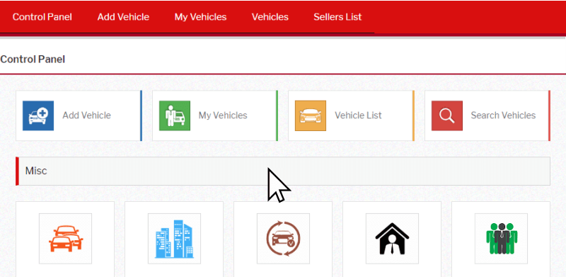
Task: Open the My Vehicles card label
Action: [223, 115]
